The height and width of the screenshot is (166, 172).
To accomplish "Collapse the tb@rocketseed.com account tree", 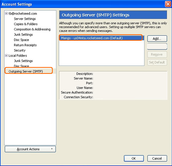I will pyautogui.click(x=6, y=13).
